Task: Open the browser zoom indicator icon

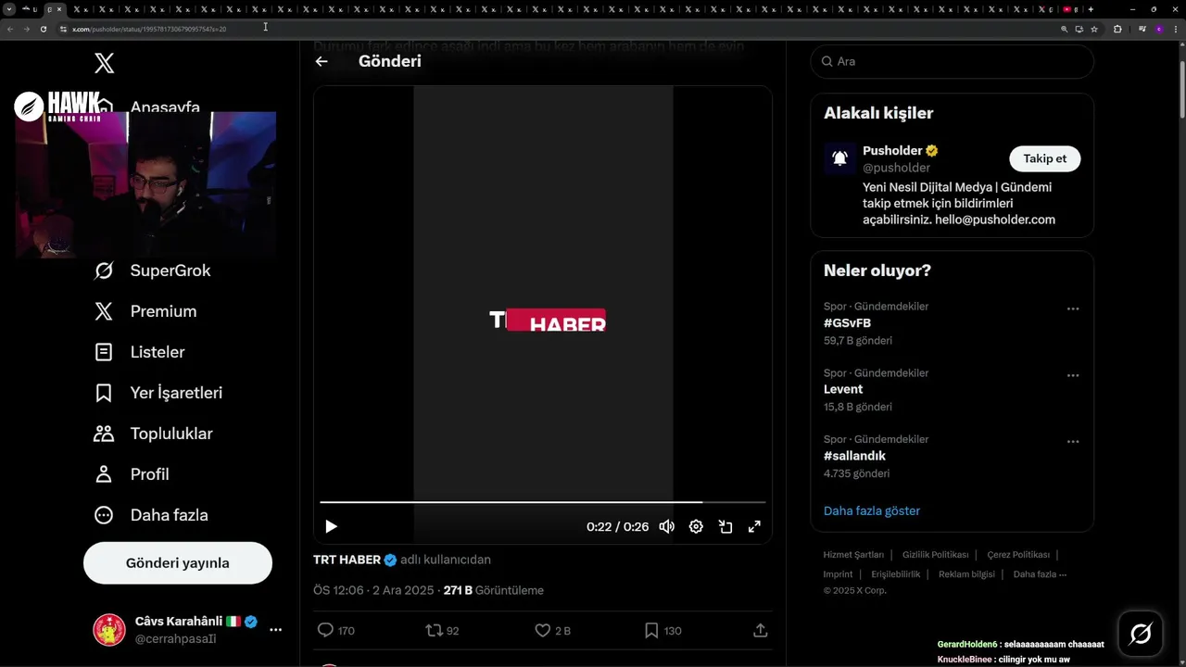Action: point(1065,29)
